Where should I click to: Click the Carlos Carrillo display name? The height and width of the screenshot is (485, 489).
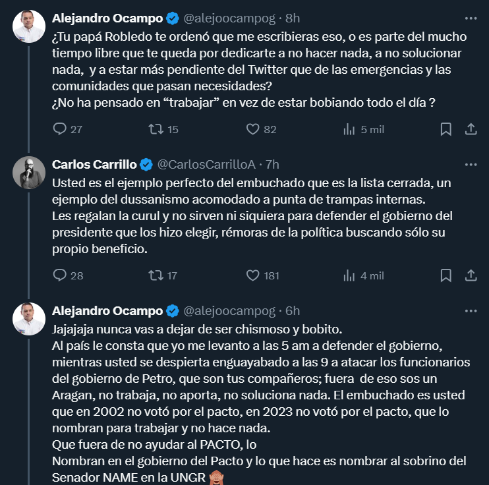(x=94, y=164)
